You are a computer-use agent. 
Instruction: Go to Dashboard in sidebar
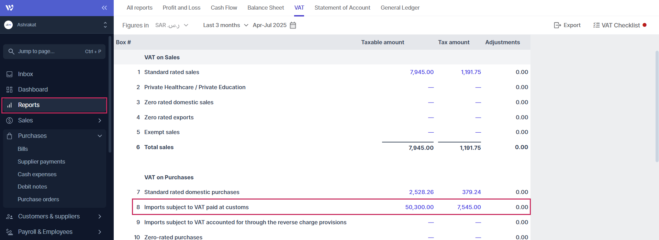pos(33,89)
